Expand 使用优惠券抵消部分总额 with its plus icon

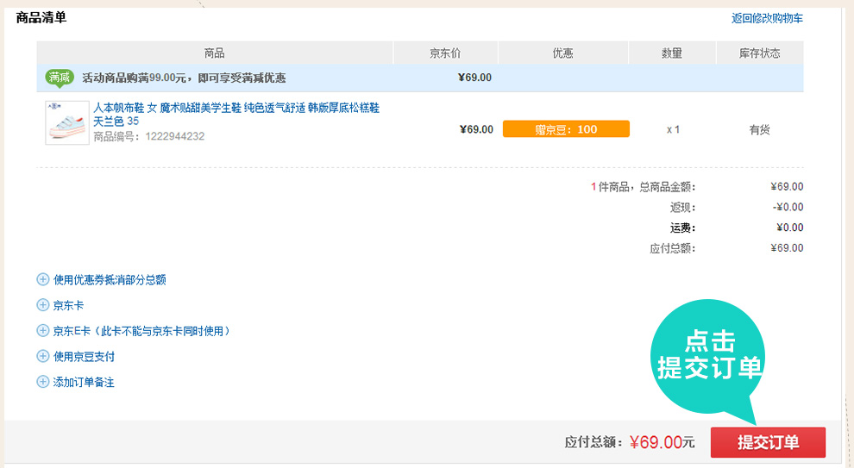[43, 279]
